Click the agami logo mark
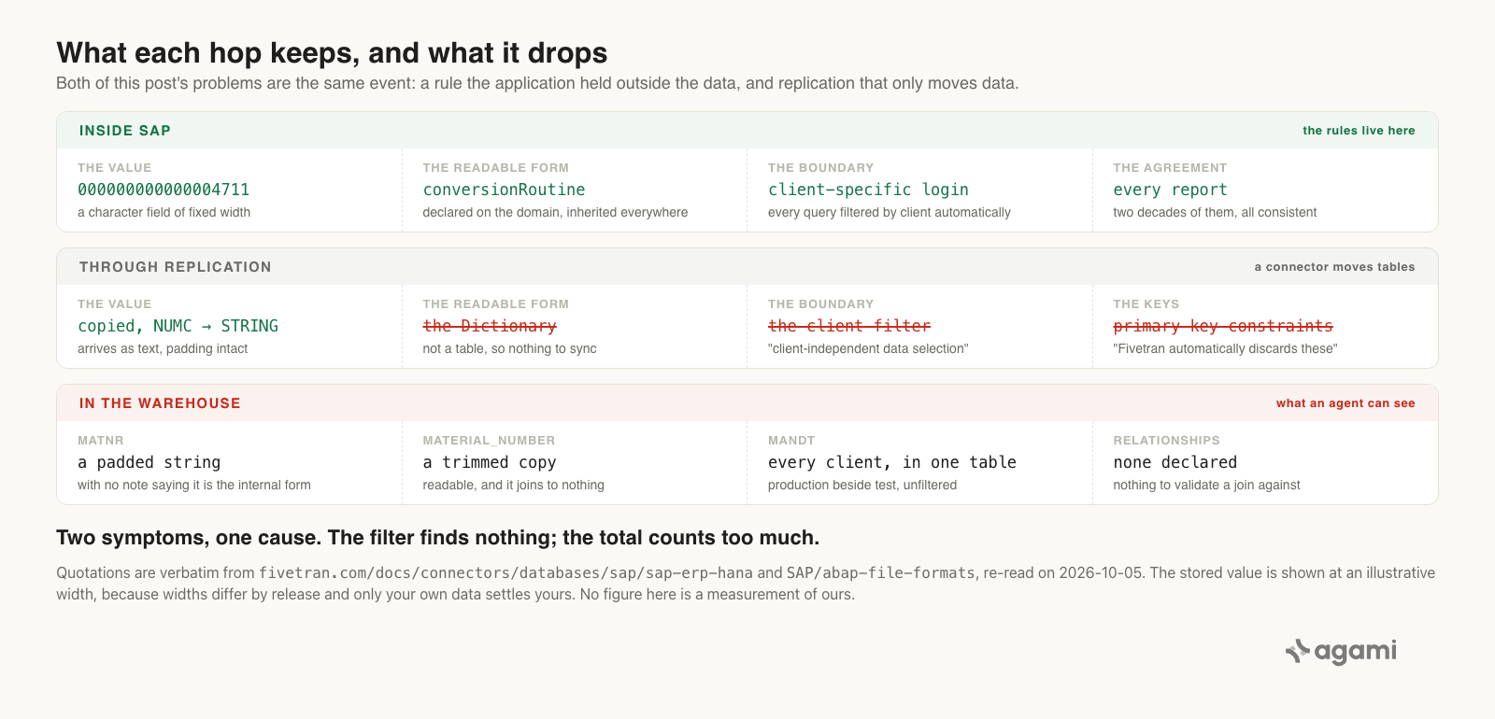1495x719 pixels. (1298, 651)
